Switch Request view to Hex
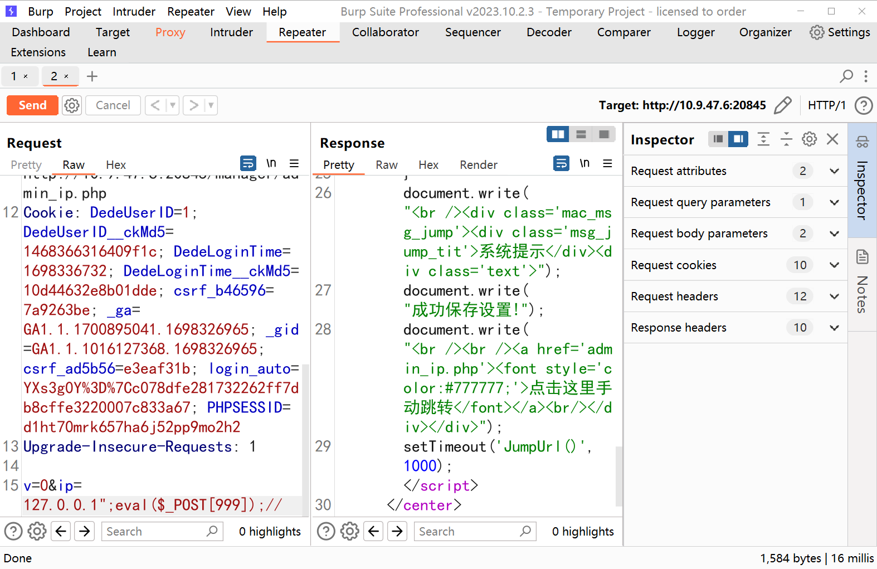The image size is (877, 569). click(116, 165)
